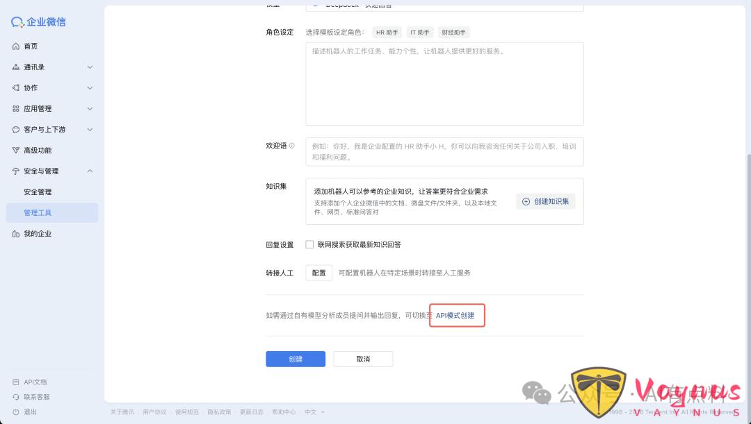The height and width of the screenshot is (424, 751).
Task: Expand the 应用管理 dropdown
Action: [x=90, y=108]
